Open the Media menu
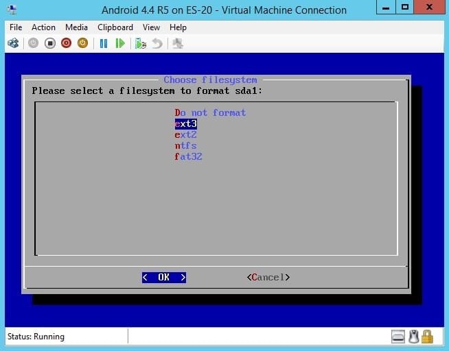Viewport: 449px width, 351px height. pyautogui.click(x=76, y=27)
